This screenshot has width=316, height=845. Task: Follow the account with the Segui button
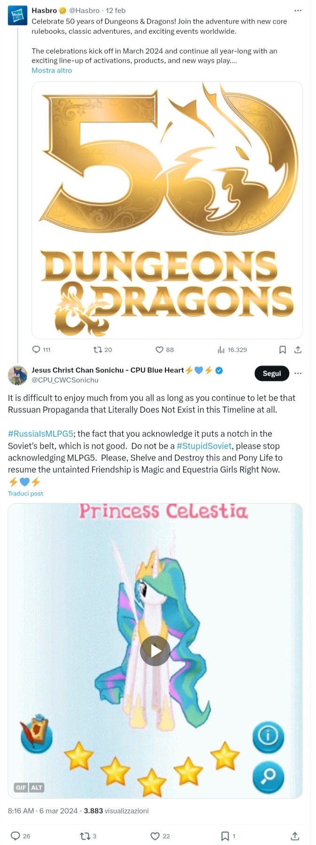tap(272, 373)
